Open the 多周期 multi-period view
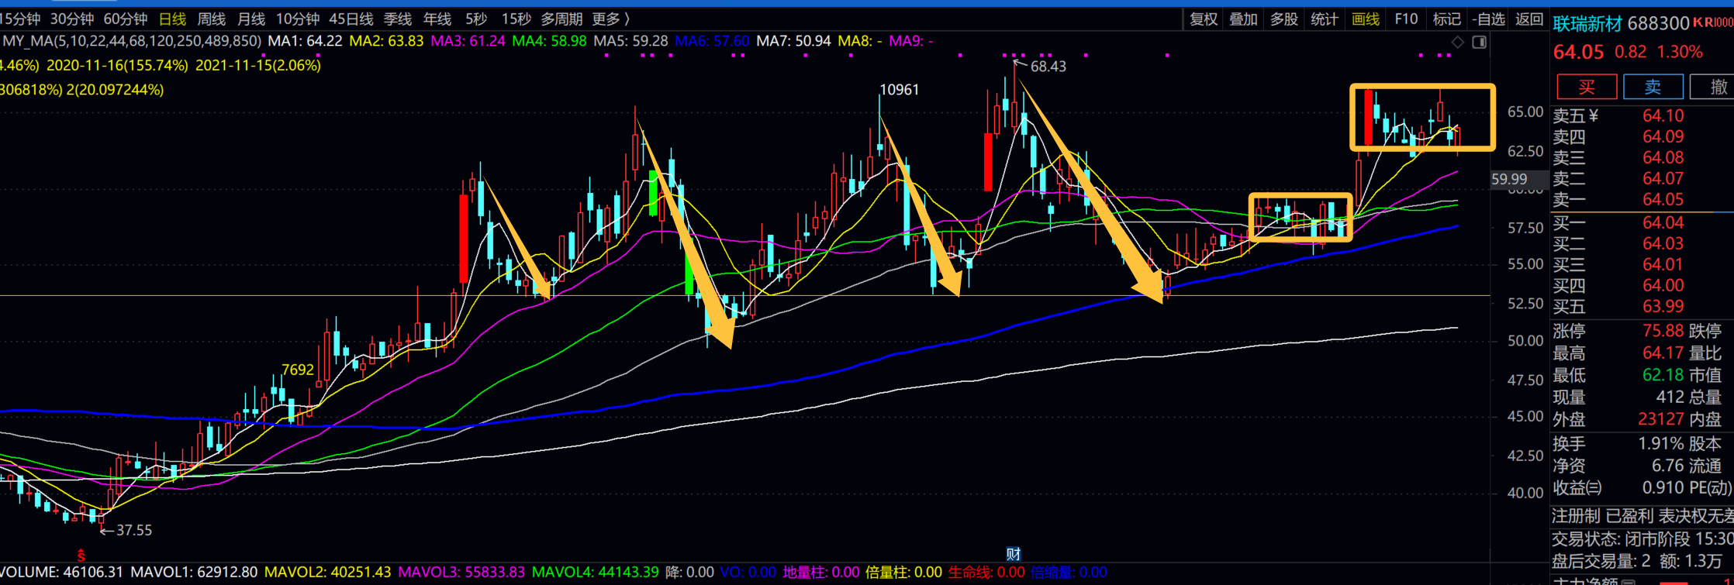 pos(561,19)
